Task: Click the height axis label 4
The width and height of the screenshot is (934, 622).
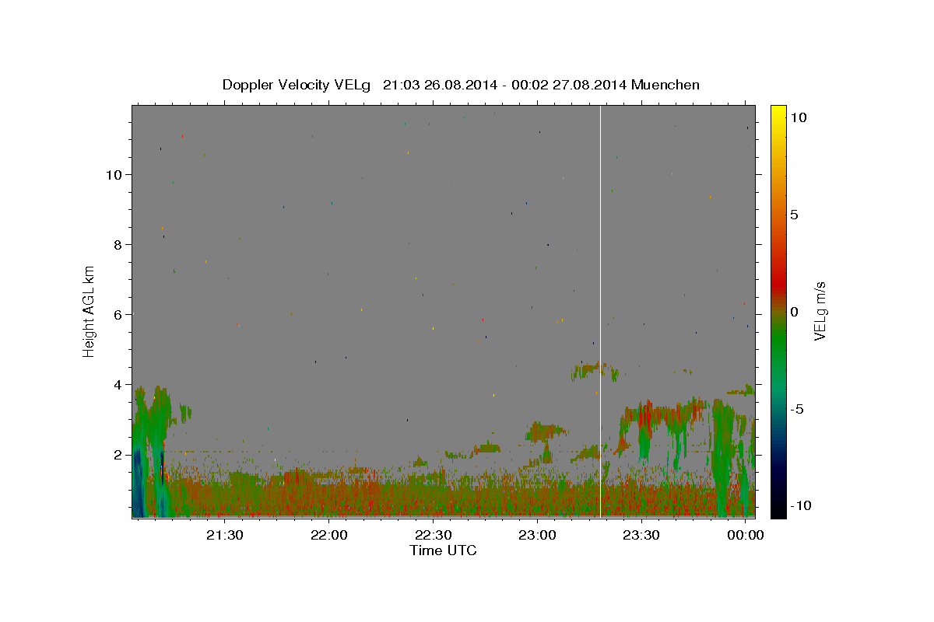Action: click(x=118, y=385)
